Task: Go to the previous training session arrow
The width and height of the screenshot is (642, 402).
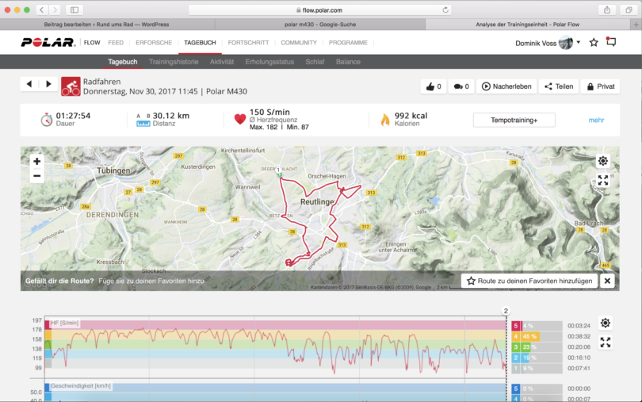Action: tap(30, 84)
